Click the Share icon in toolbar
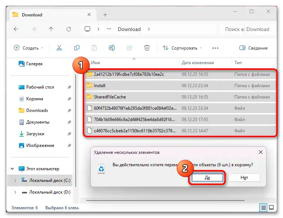Viewport: 283px width, 218px height. coord(129,48)
